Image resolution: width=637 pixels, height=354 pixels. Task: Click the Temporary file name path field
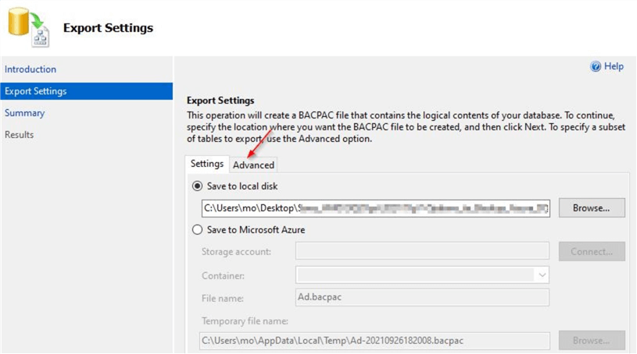pos(374,341)
